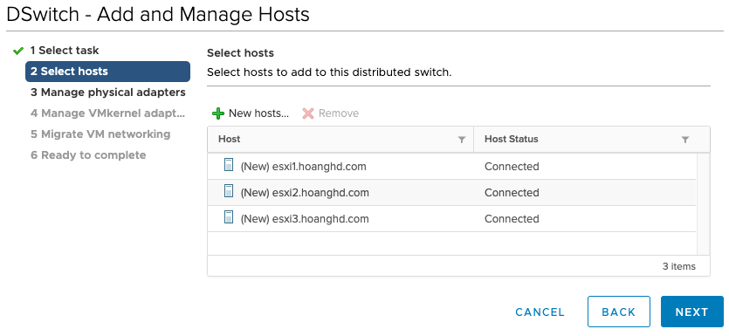
Task: Click the red X Remove icon
Action: point(308,113)
